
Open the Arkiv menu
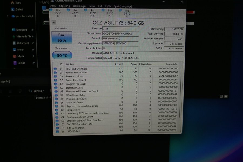click(53, 6)
